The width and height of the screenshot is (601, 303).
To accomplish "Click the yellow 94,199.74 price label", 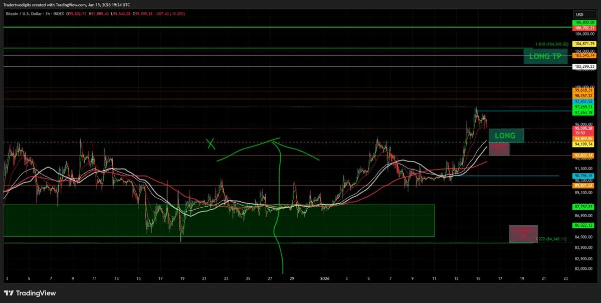I will [584, 144].
